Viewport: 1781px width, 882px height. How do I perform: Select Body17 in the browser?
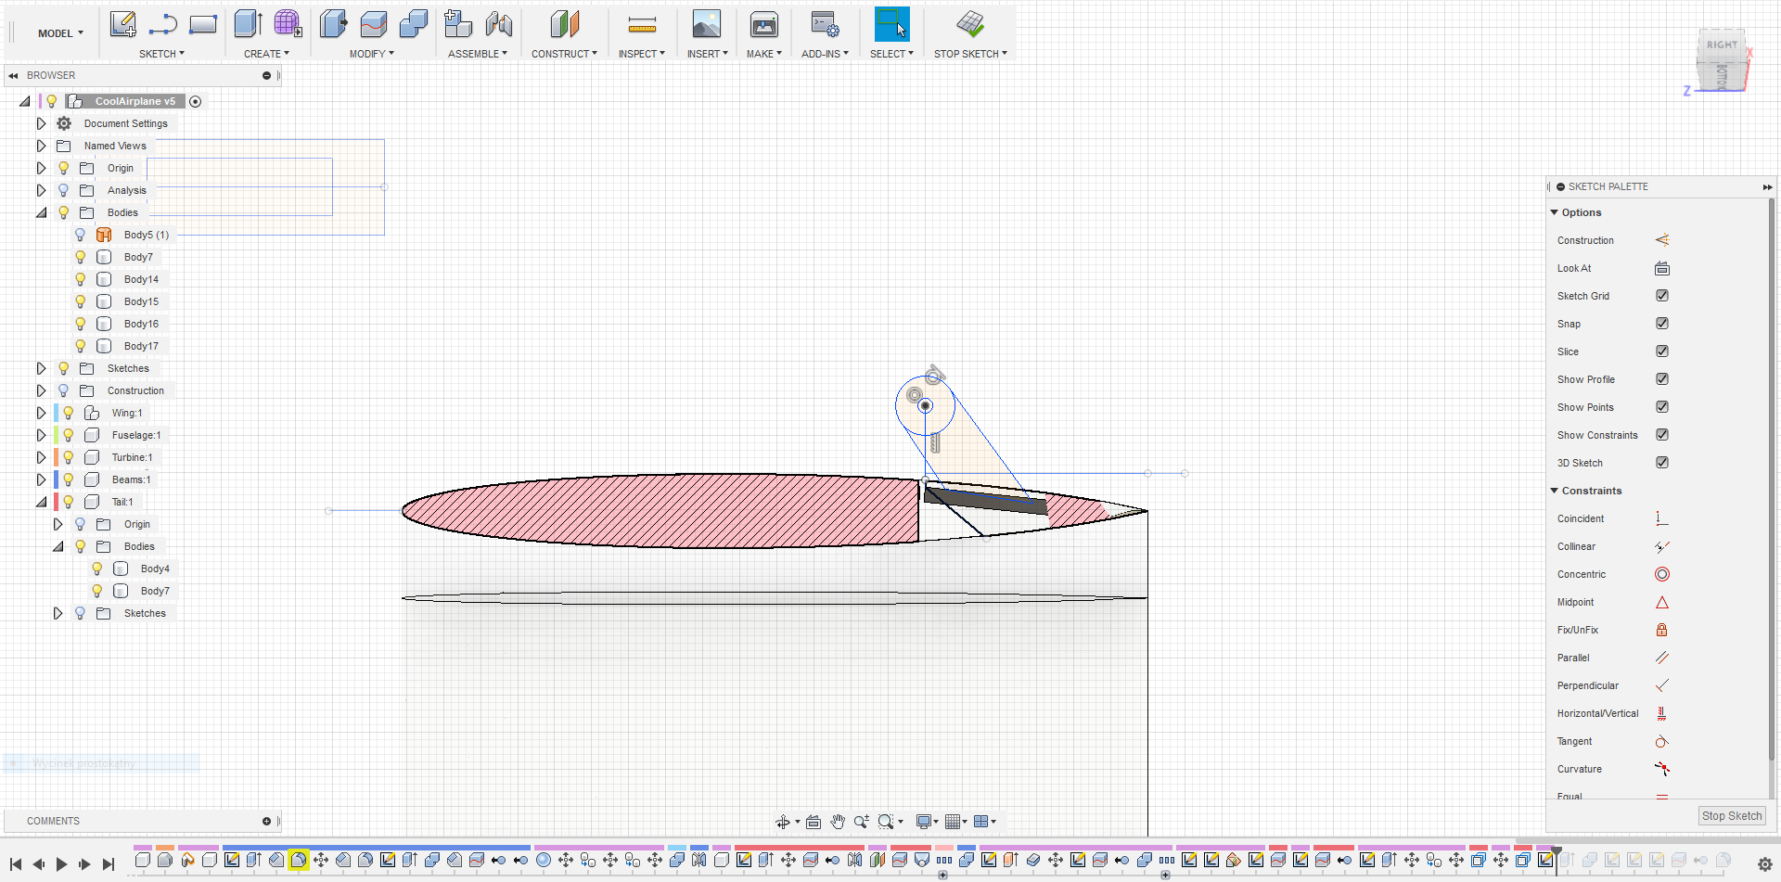(141, 346)
